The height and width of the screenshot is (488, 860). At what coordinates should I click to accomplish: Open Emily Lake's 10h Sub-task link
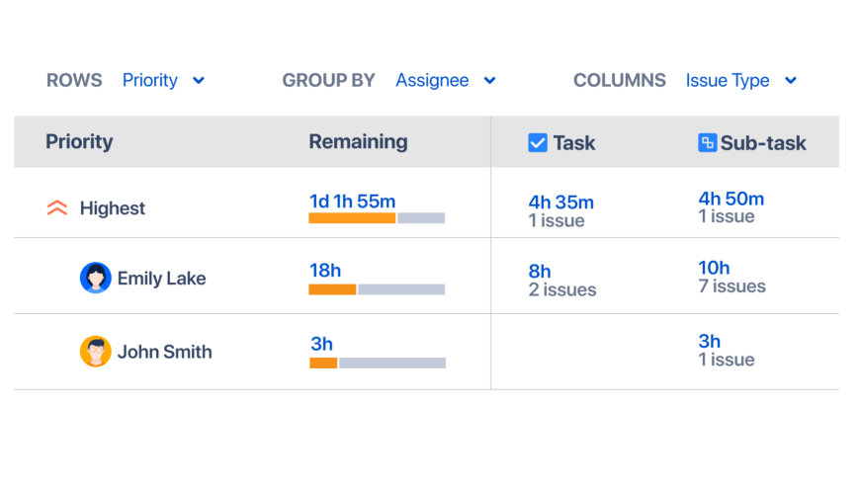(714, 268)
